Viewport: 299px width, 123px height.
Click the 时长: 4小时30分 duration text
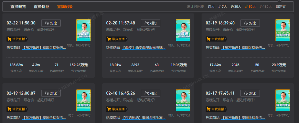pos(79,115)
